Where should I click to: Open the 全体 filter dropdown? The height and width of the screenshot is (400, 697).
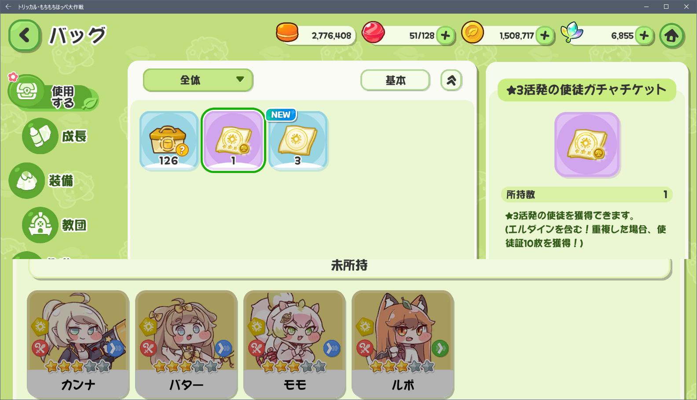198,80
